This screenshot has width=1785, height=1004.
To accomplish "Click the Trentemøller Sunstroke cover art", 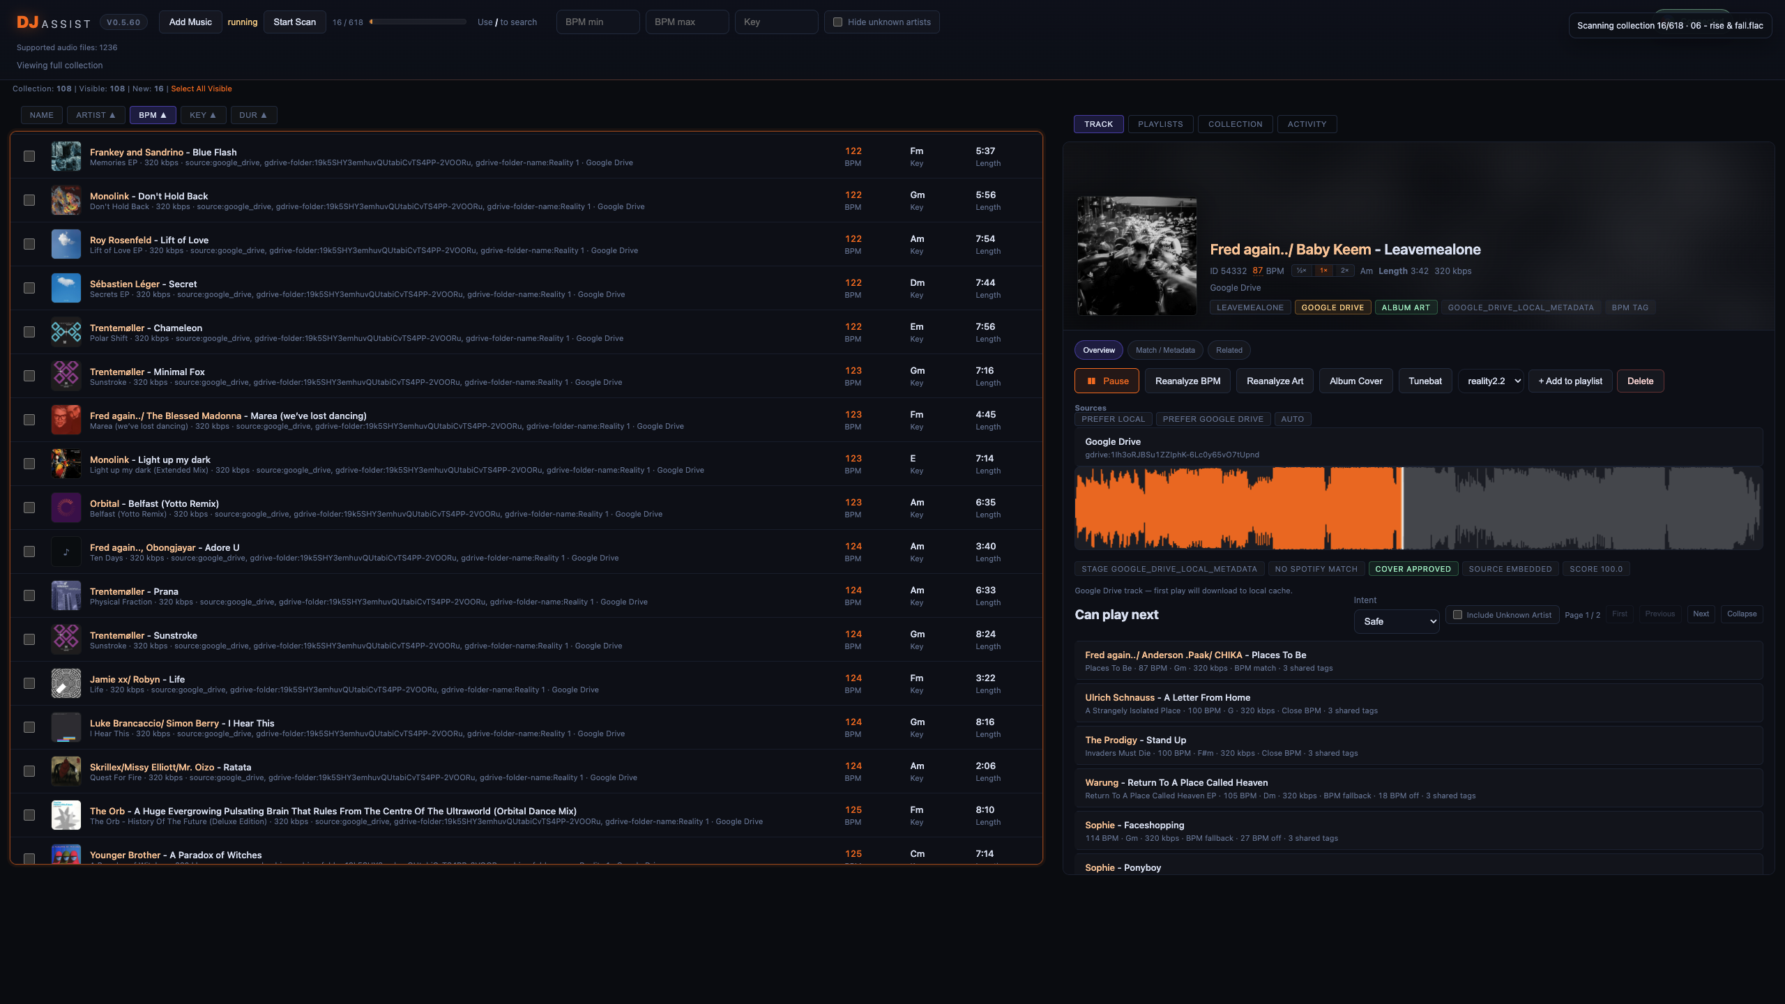I will click(x=66, y=639).
